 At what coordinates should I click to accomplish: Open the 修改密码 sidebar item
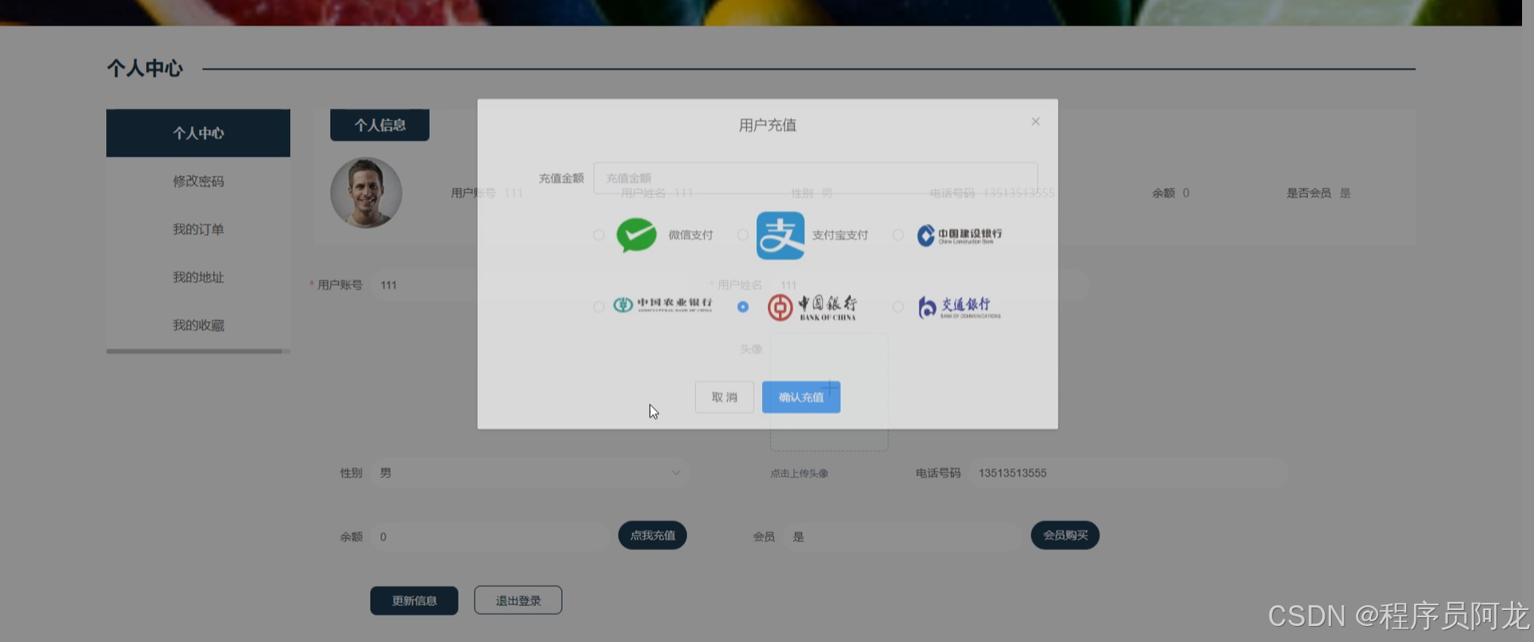point(198,181)
